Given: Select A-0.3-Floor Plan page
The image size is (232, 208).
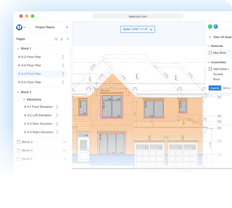Looking at the screenshot, I should tap(29, 66).
